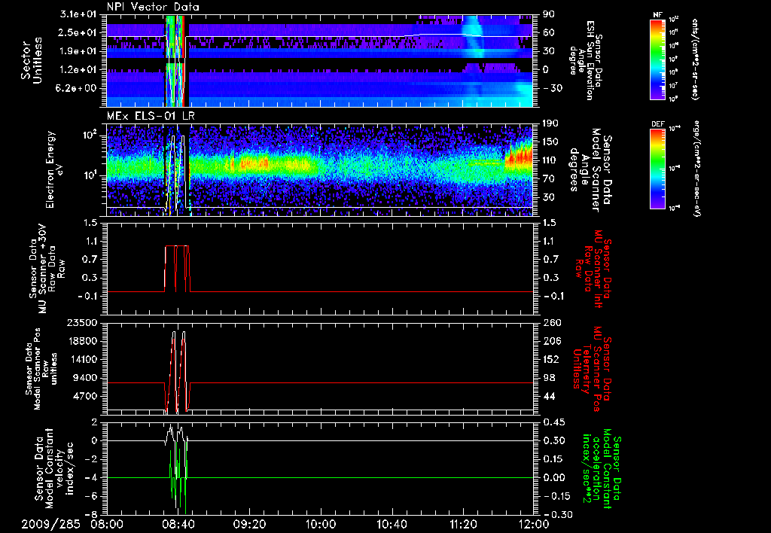
Task: Click the 08:40 time axis label
Action: [x=178, y=524]
